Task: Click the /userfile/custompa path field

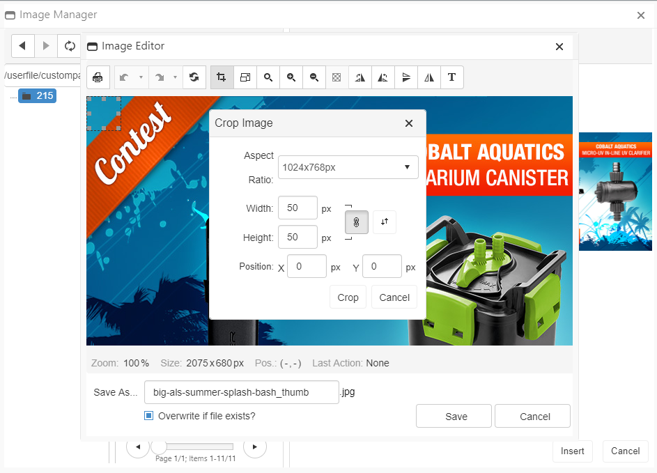Action: 42,75
